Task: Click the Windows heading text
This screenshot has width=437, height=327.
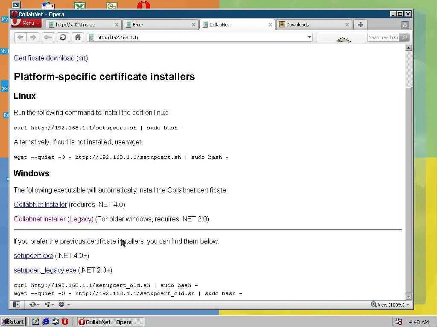Action: pos(32,174)
